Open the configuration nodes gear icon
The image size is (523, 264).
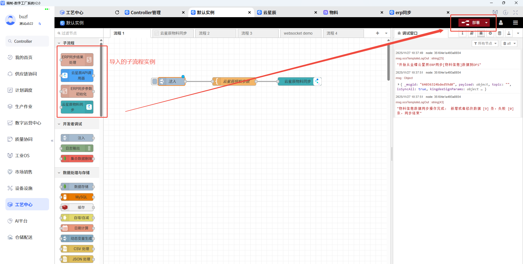click(x=490, y=33)
